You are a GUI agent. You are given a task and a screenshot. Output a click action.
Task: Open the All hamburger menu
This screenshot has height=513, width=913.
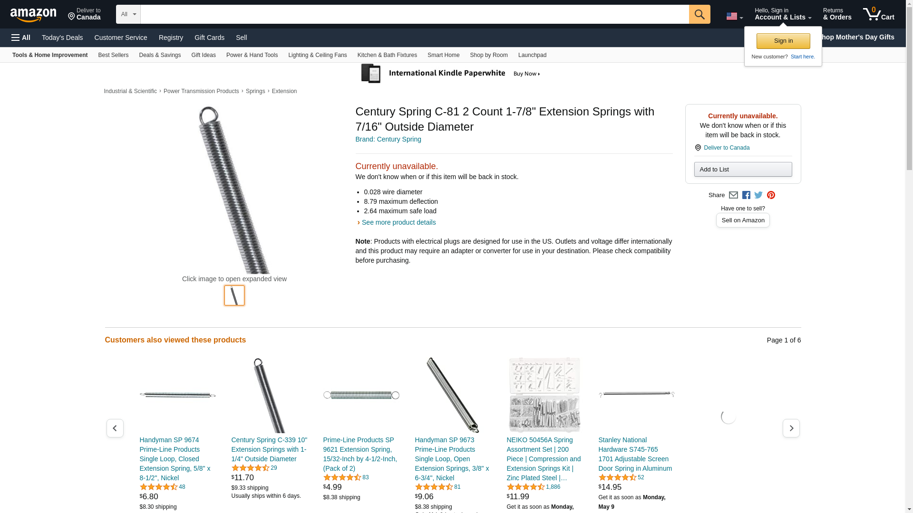click(21, 38)
